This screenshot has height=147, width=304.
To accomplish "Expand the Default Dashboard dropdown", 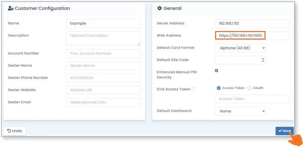I will pyautogui.click(x=240, y=111).
